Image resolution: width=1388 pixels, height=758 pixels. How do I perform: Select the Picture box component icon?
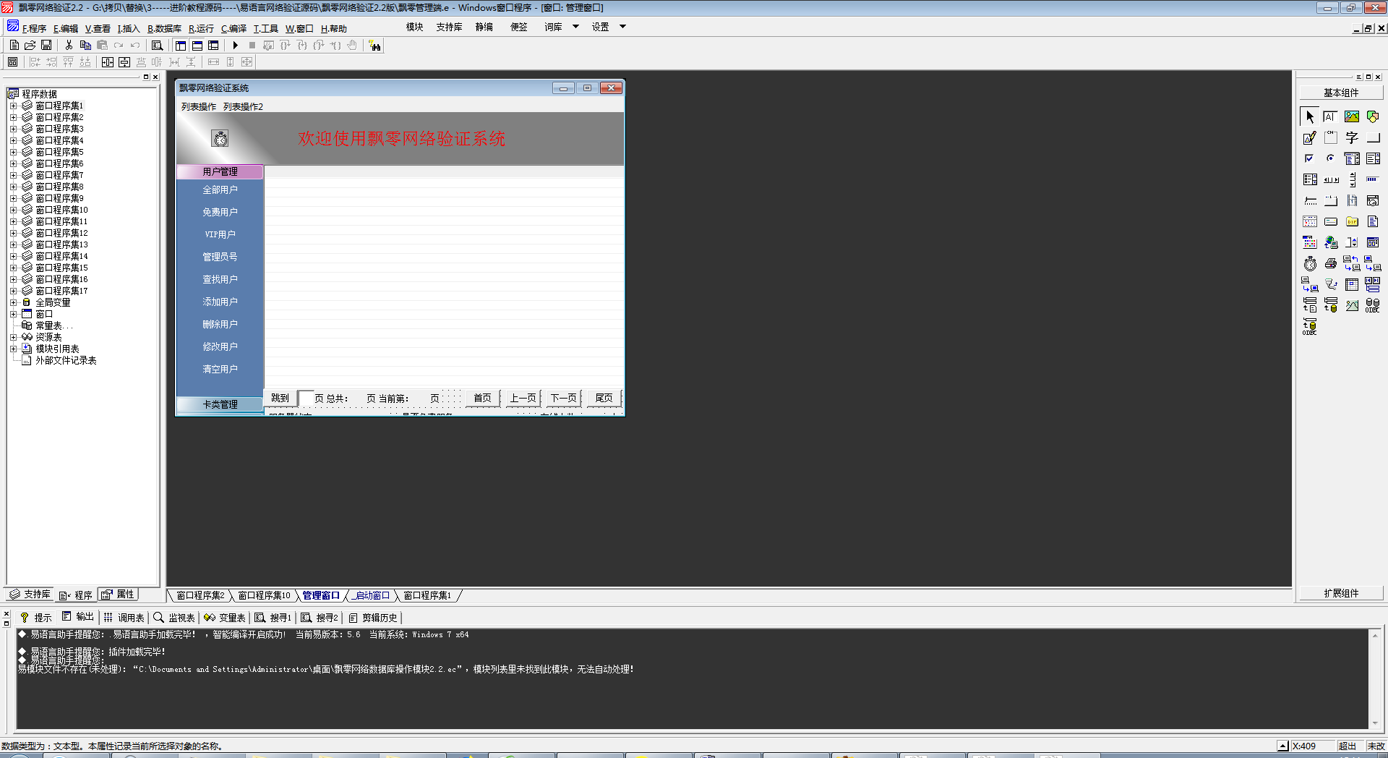click(1352, 116)
